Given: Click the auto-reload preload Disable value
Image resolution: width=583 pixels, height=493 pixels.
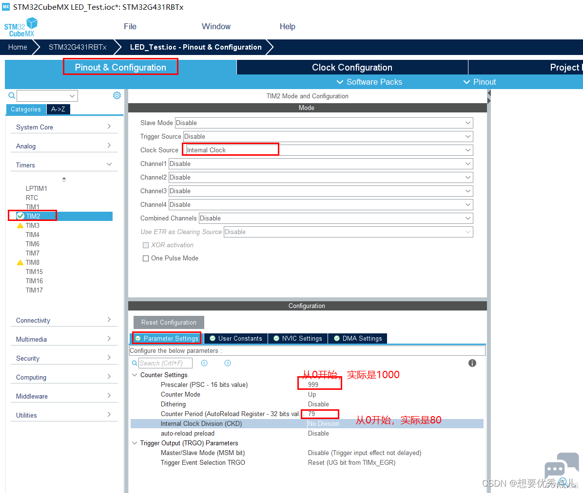Looking at the screenshot, I should [x=318, y=433].
